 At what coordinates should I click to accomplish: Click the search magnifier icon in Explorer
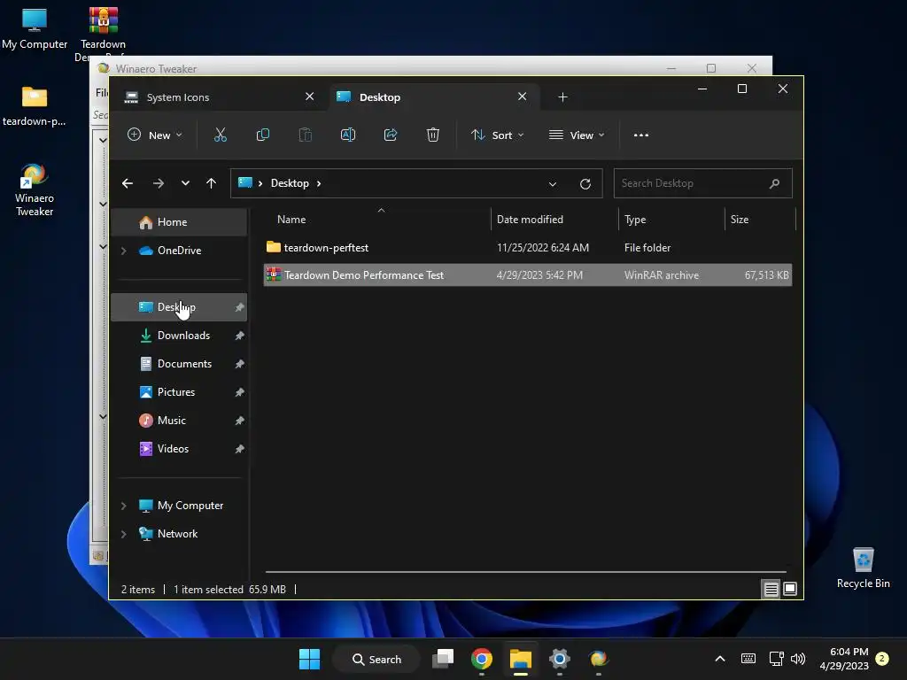(x=774, y=183)
